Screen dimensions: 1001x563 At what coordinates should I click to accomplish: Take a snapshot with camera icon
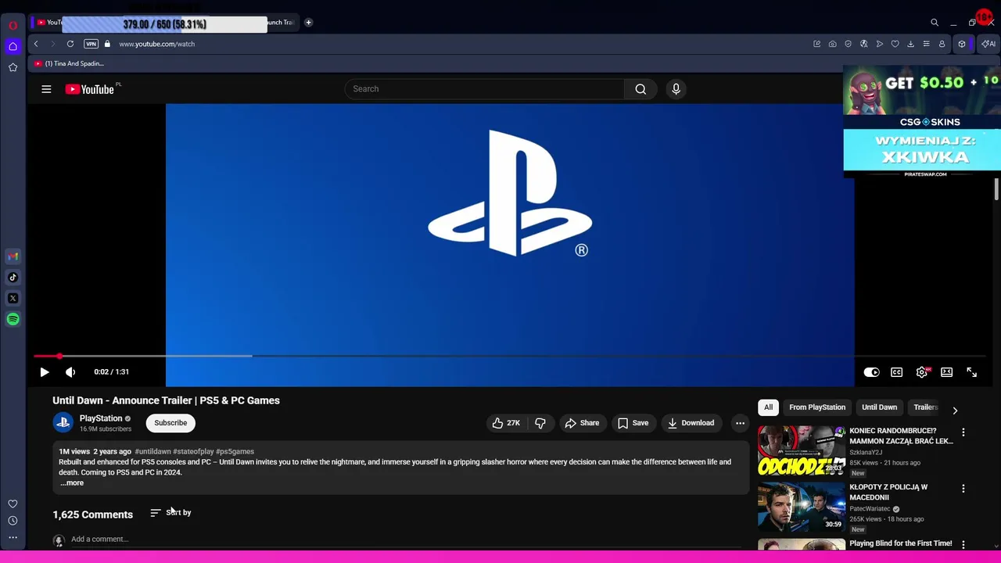point(832,44)
